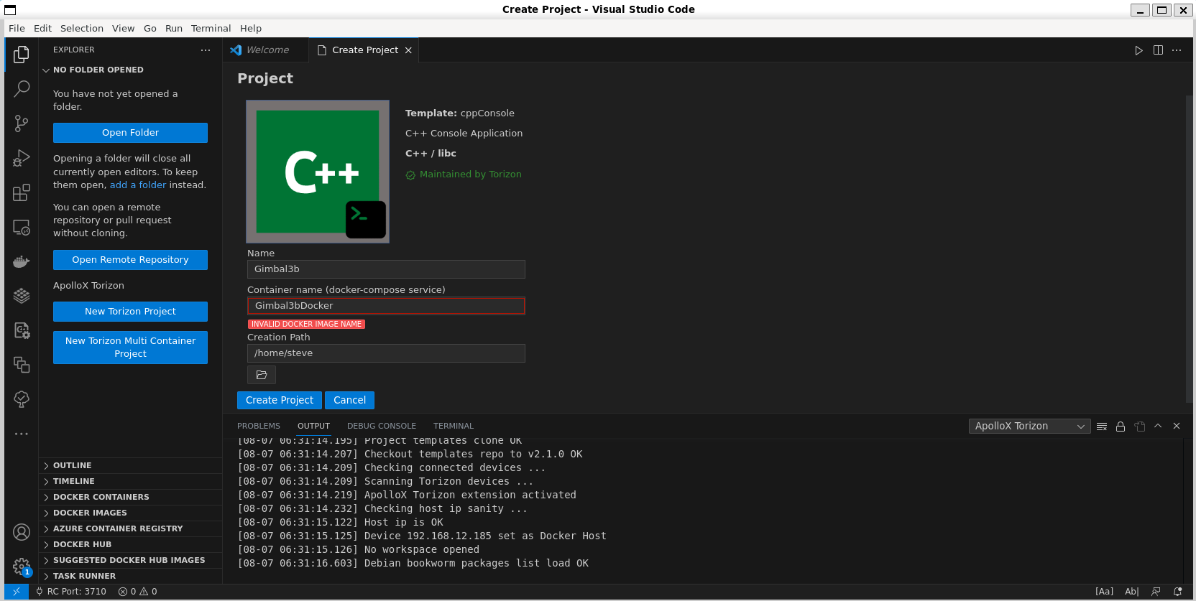Viewport: 1196px width, 601px height.
Task: Open the Manage settings gear
Action: [x=22, y=567]
